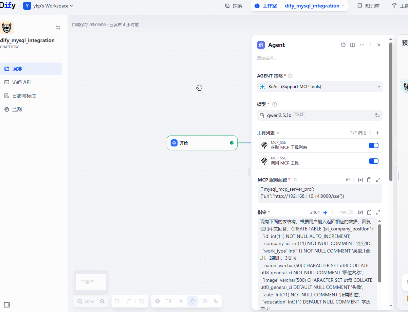Undo the last workflow change
Image resolution: width=408 pixels, height=312 pixels.
pos(117,301)
